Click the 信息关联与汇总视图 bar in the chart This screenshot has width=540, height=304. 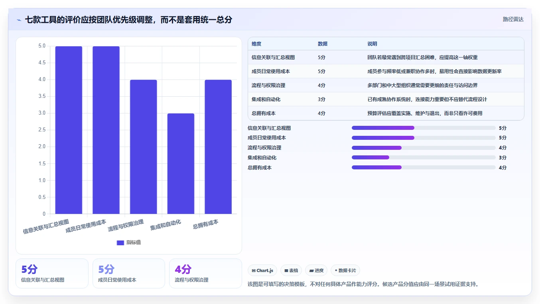pos(69,130)
